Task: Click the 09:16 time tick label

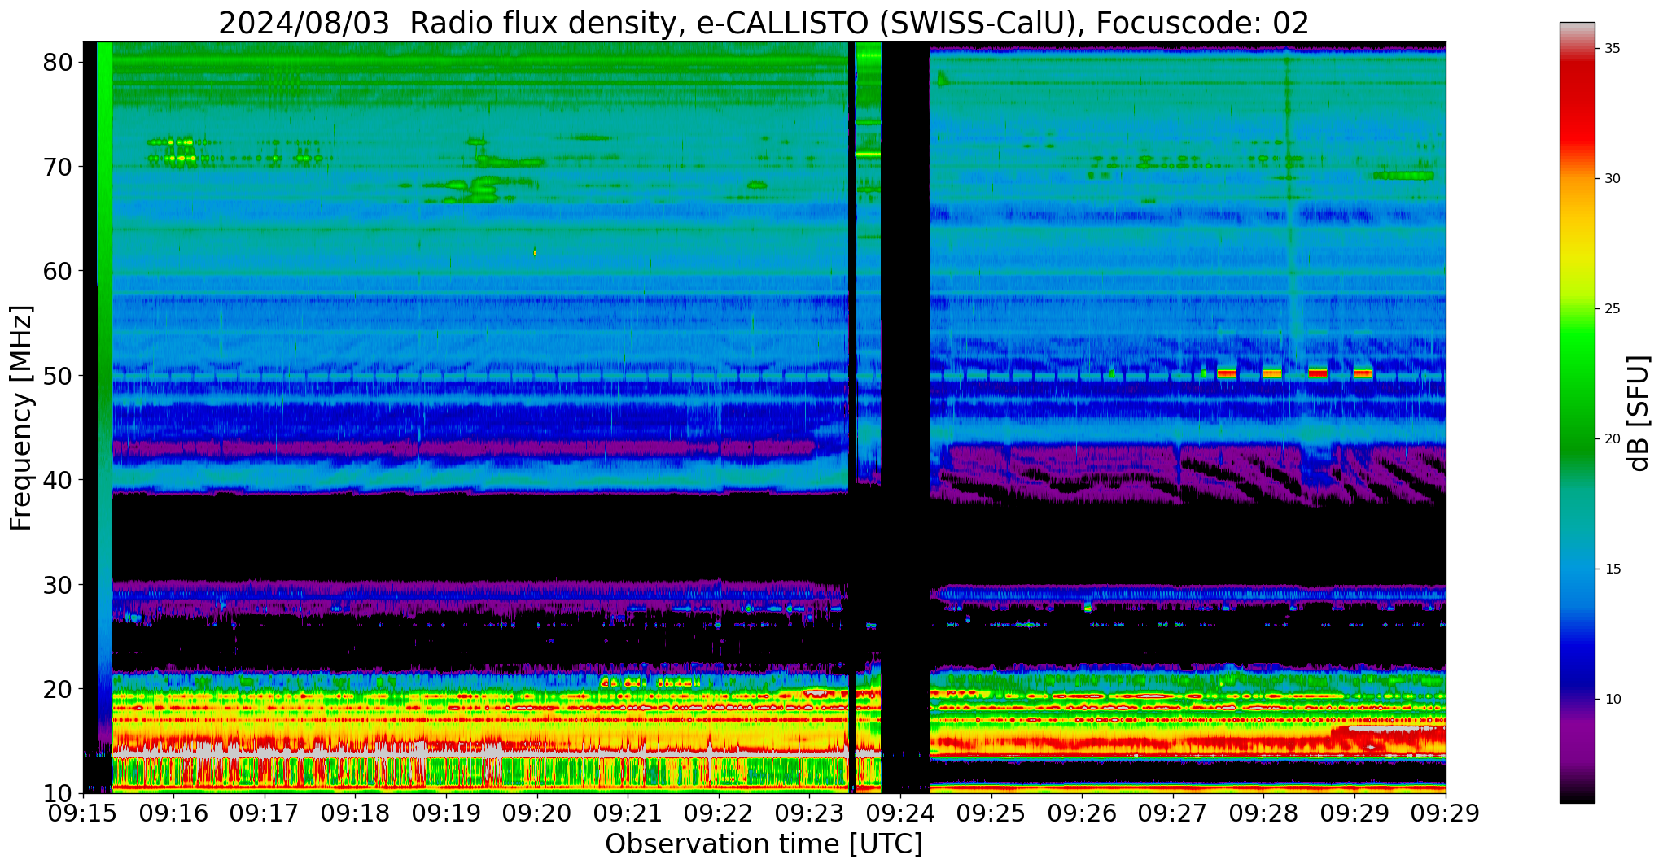Action: (173, 813)
